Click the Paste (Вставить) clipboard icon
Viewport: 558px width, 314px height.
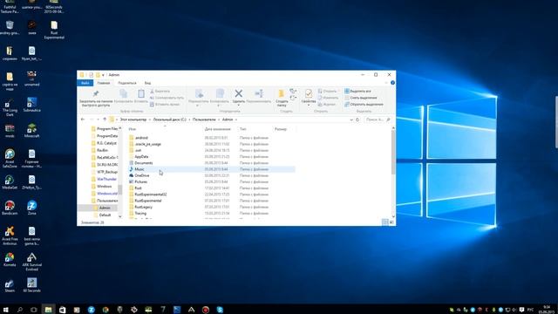click(141, 93)
